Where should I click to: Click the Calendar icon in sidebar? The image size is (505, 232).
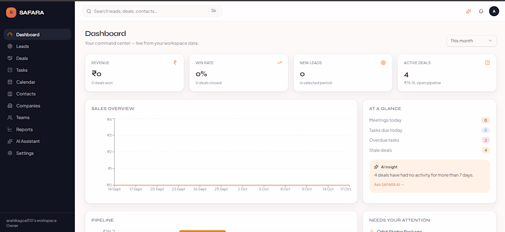point(10,82)
